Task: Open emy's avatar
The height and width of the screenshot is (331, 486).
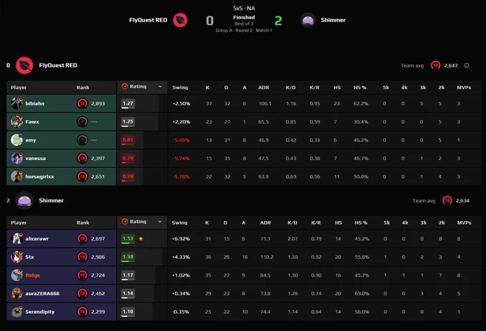Action: pos(16,140)
